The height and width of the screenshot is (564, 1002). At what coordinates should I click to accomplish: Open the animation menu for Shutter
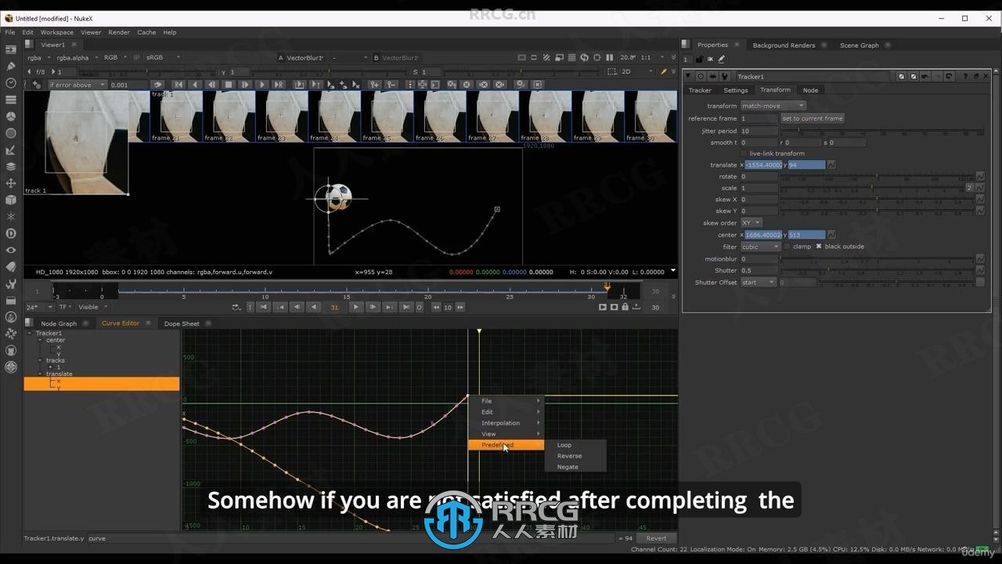point(980,271)
